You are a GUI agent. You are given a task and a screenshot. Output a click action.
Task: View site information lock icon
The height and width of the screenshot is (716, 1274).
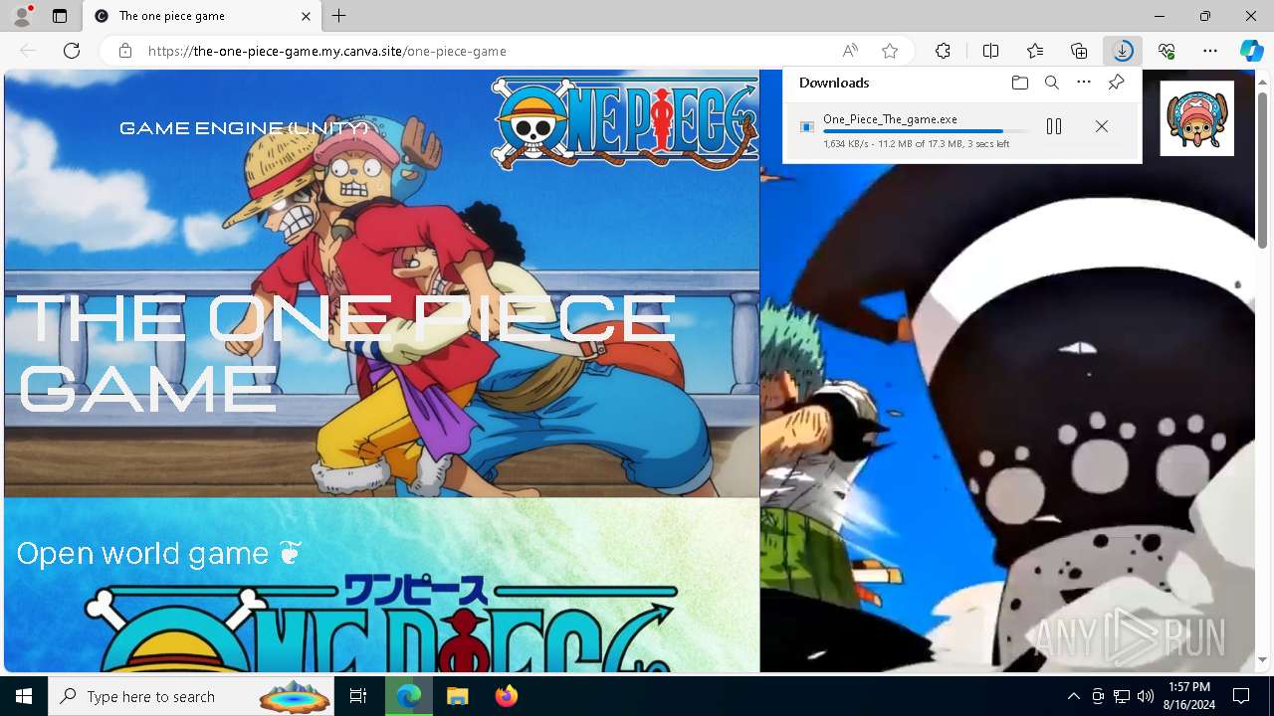[125, 51]
